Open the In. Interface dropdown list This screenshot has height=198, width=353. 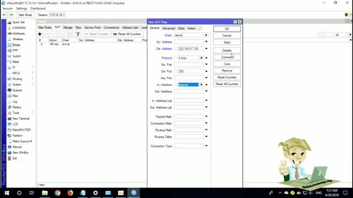(x=201, y=85)
